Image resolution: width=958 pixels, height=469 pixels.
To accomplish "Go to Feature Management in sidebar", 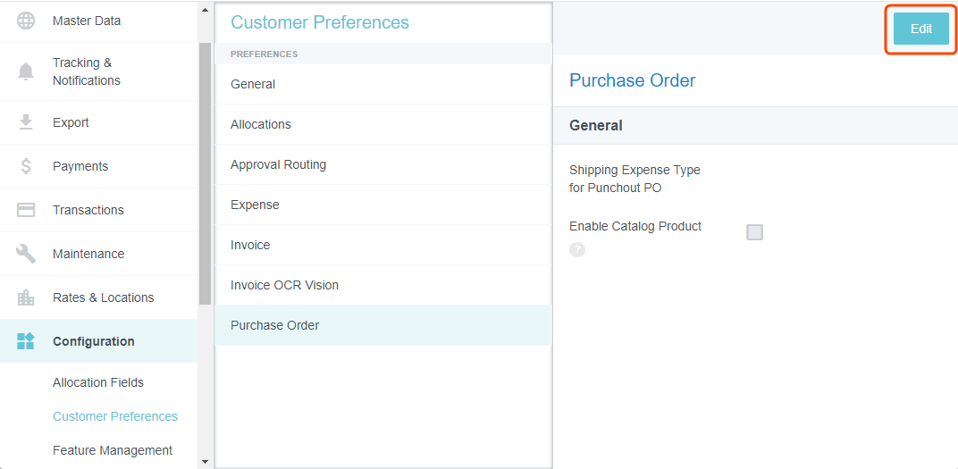I will tap(113, 450).
